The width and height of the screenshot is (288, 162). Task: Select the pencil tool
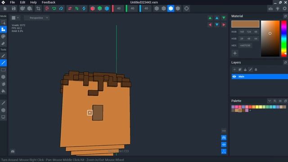point(3,56)
